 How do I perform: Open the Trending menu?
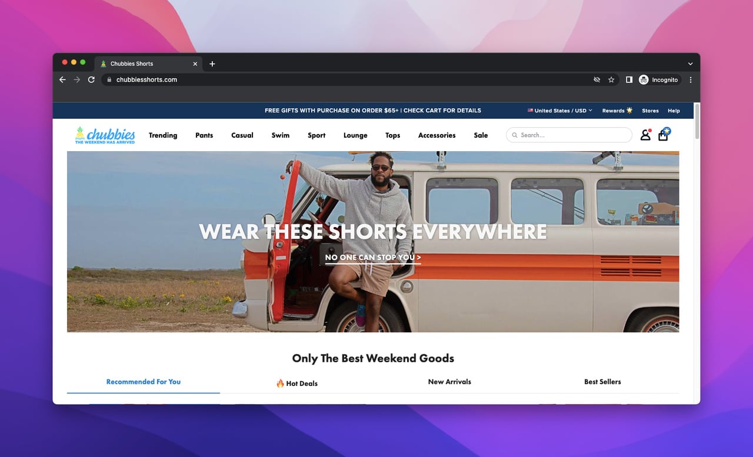point(163,135)
